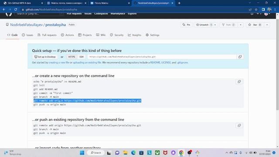
Task: Open File Explorer from taskbar
Action: 125,153
